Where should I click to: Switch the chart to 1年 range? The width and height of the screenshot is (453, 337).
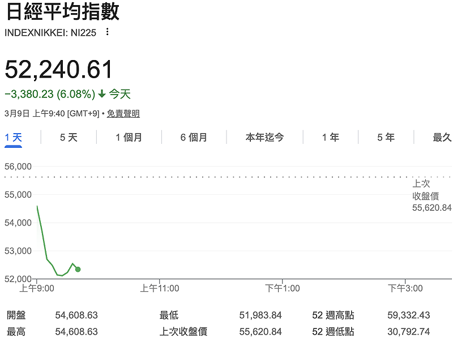pyautogui.click(x=330, y=137)
